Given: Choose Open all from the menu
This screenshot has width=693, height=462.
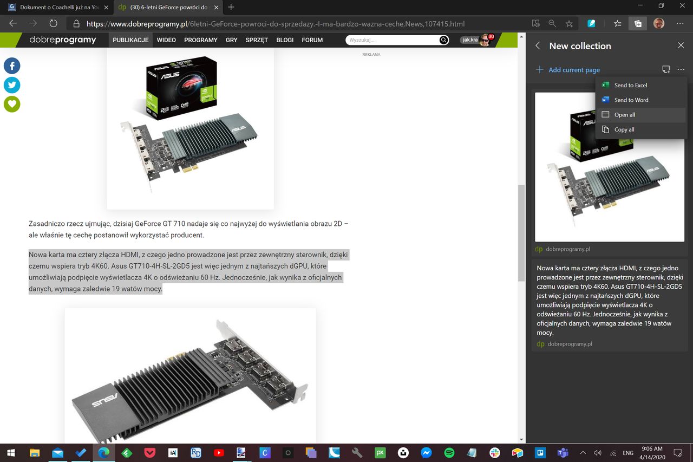Looking at the screenshot, I should point(641,115).
